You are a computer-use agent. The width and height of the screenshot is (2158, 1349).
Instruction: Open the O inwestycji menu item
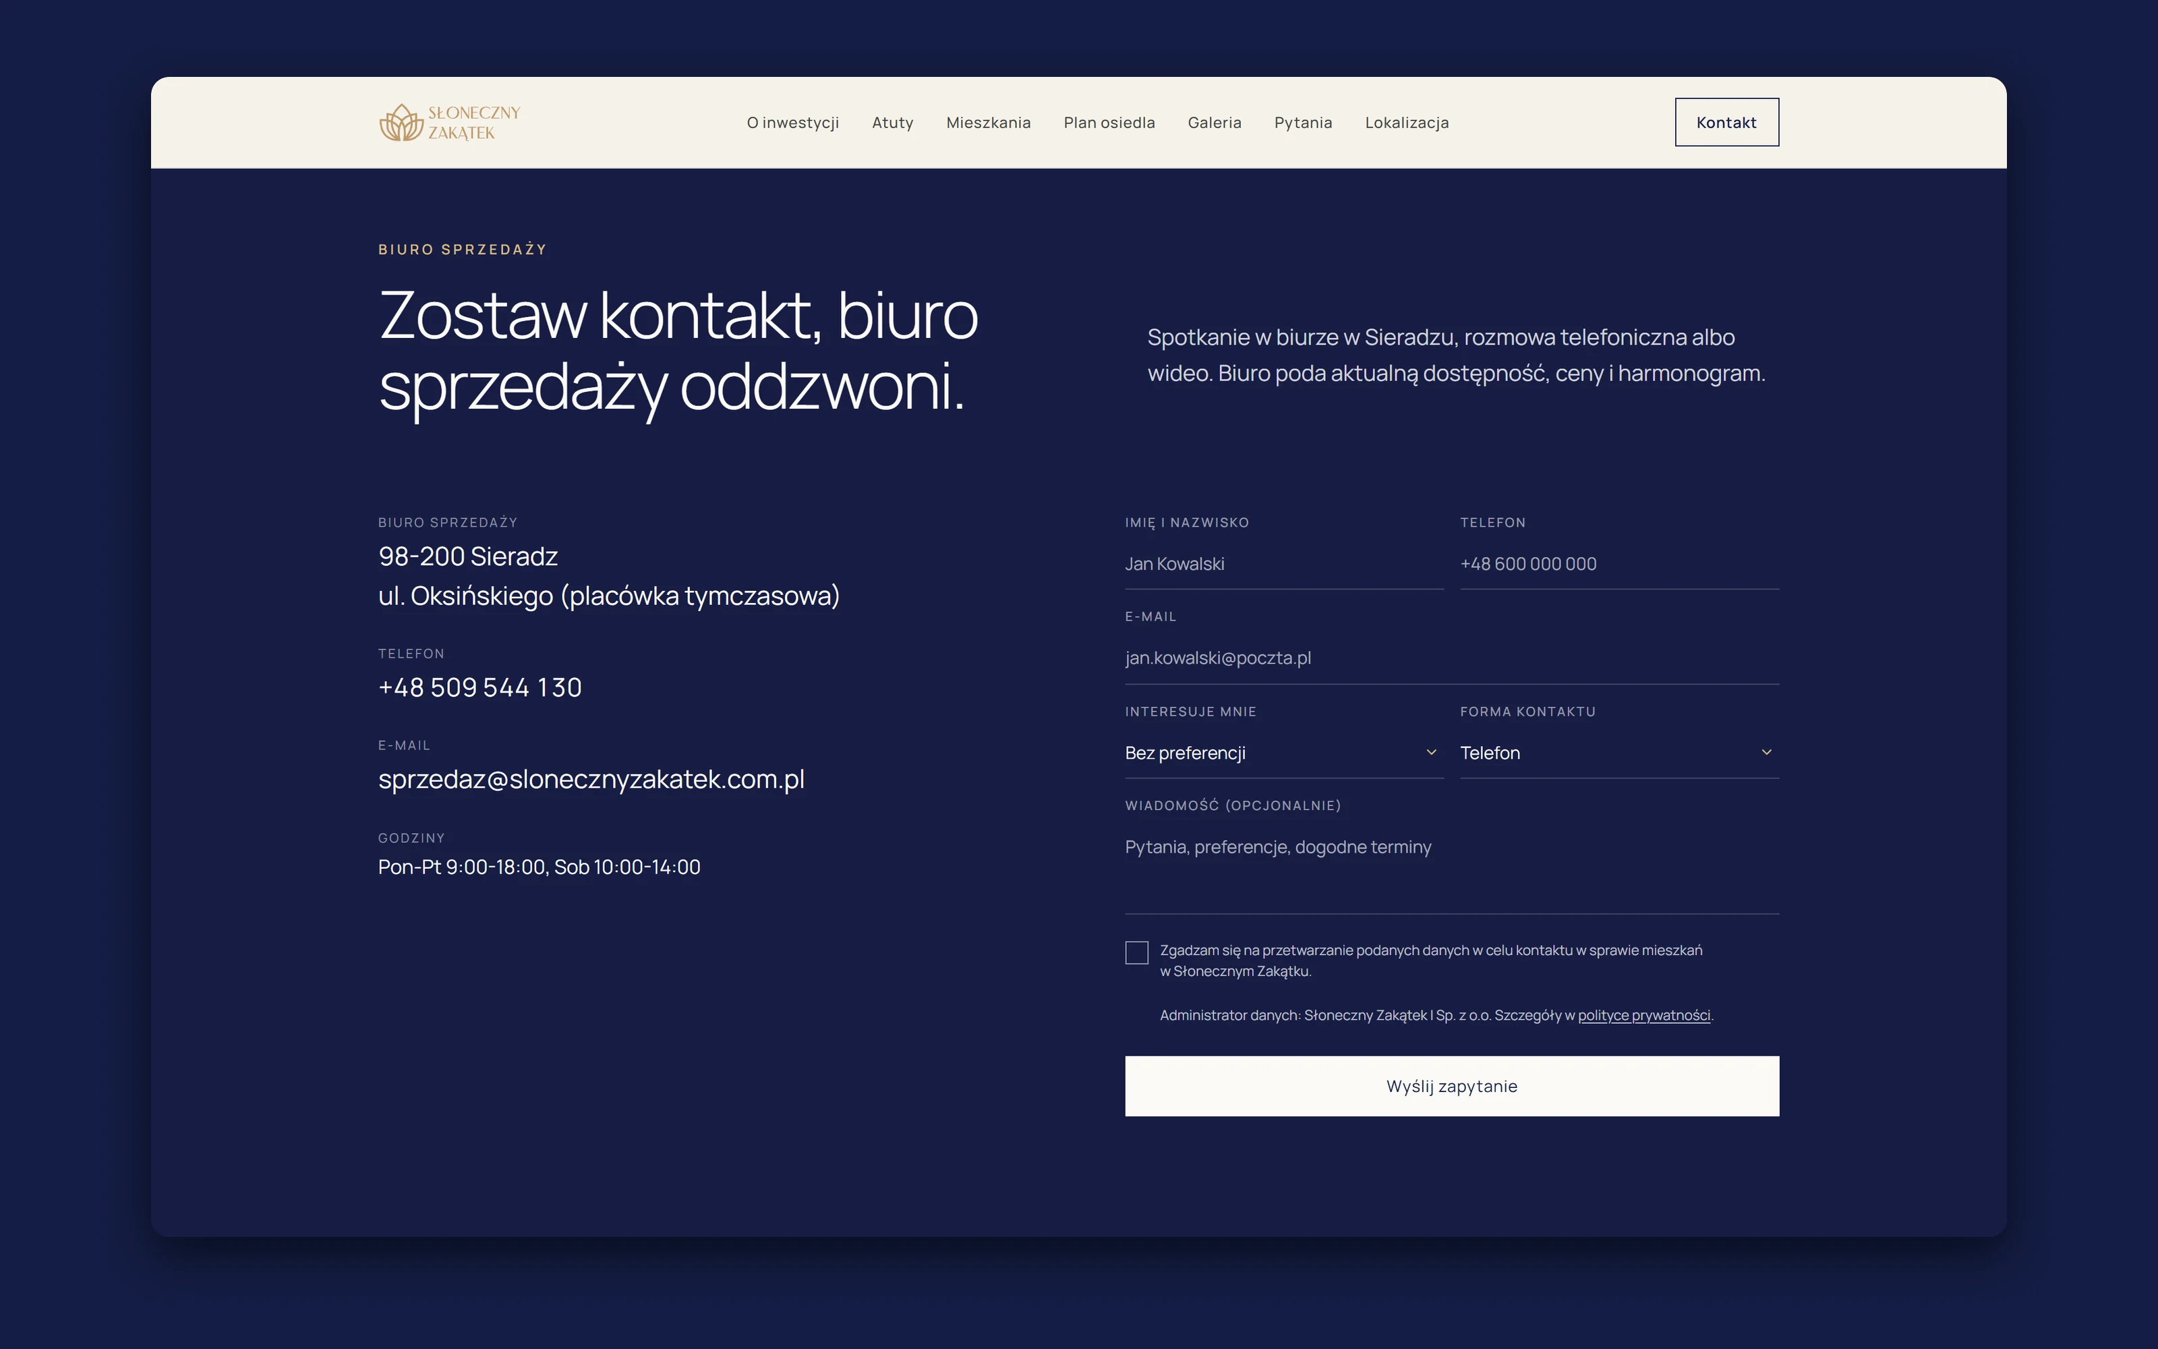[793, 122]
